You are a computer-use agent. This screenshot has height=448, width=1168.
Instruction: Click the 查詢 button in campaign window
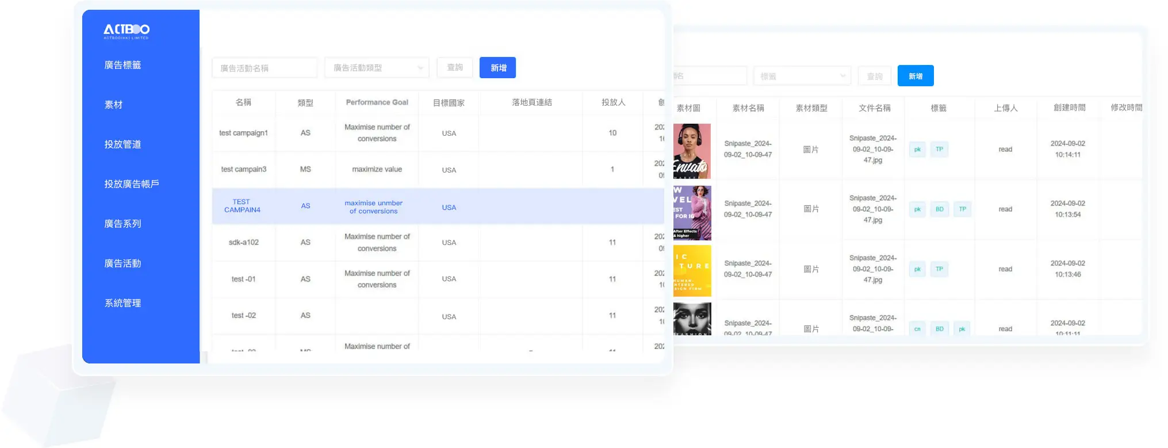tap(455, 67)
